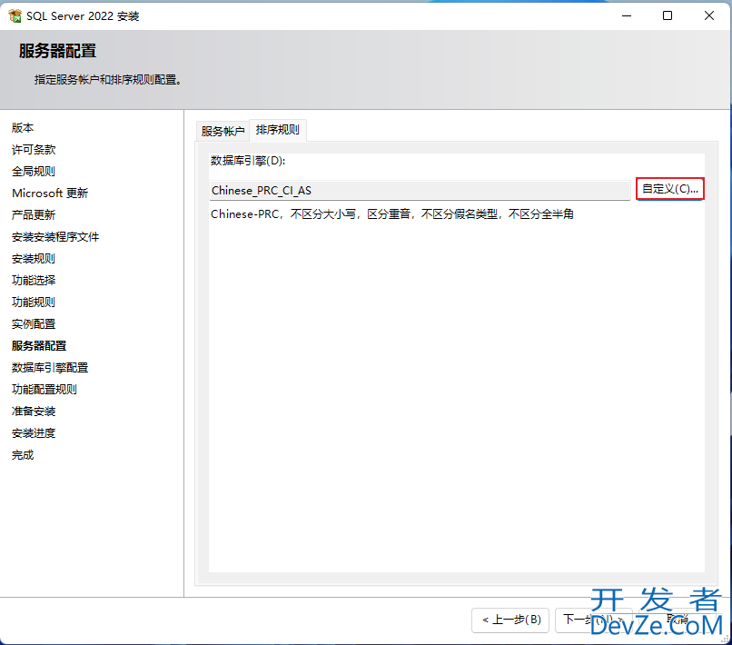The image size is (732, 645).
Task: Select 功能选择 in the step list
Action: [x=34, y=280]
